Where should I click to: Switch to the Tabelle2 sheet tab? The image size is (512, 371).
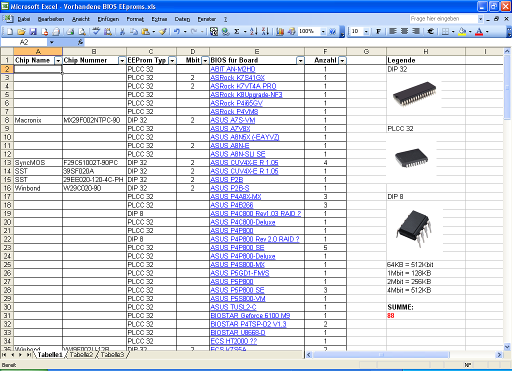point(81,354)
